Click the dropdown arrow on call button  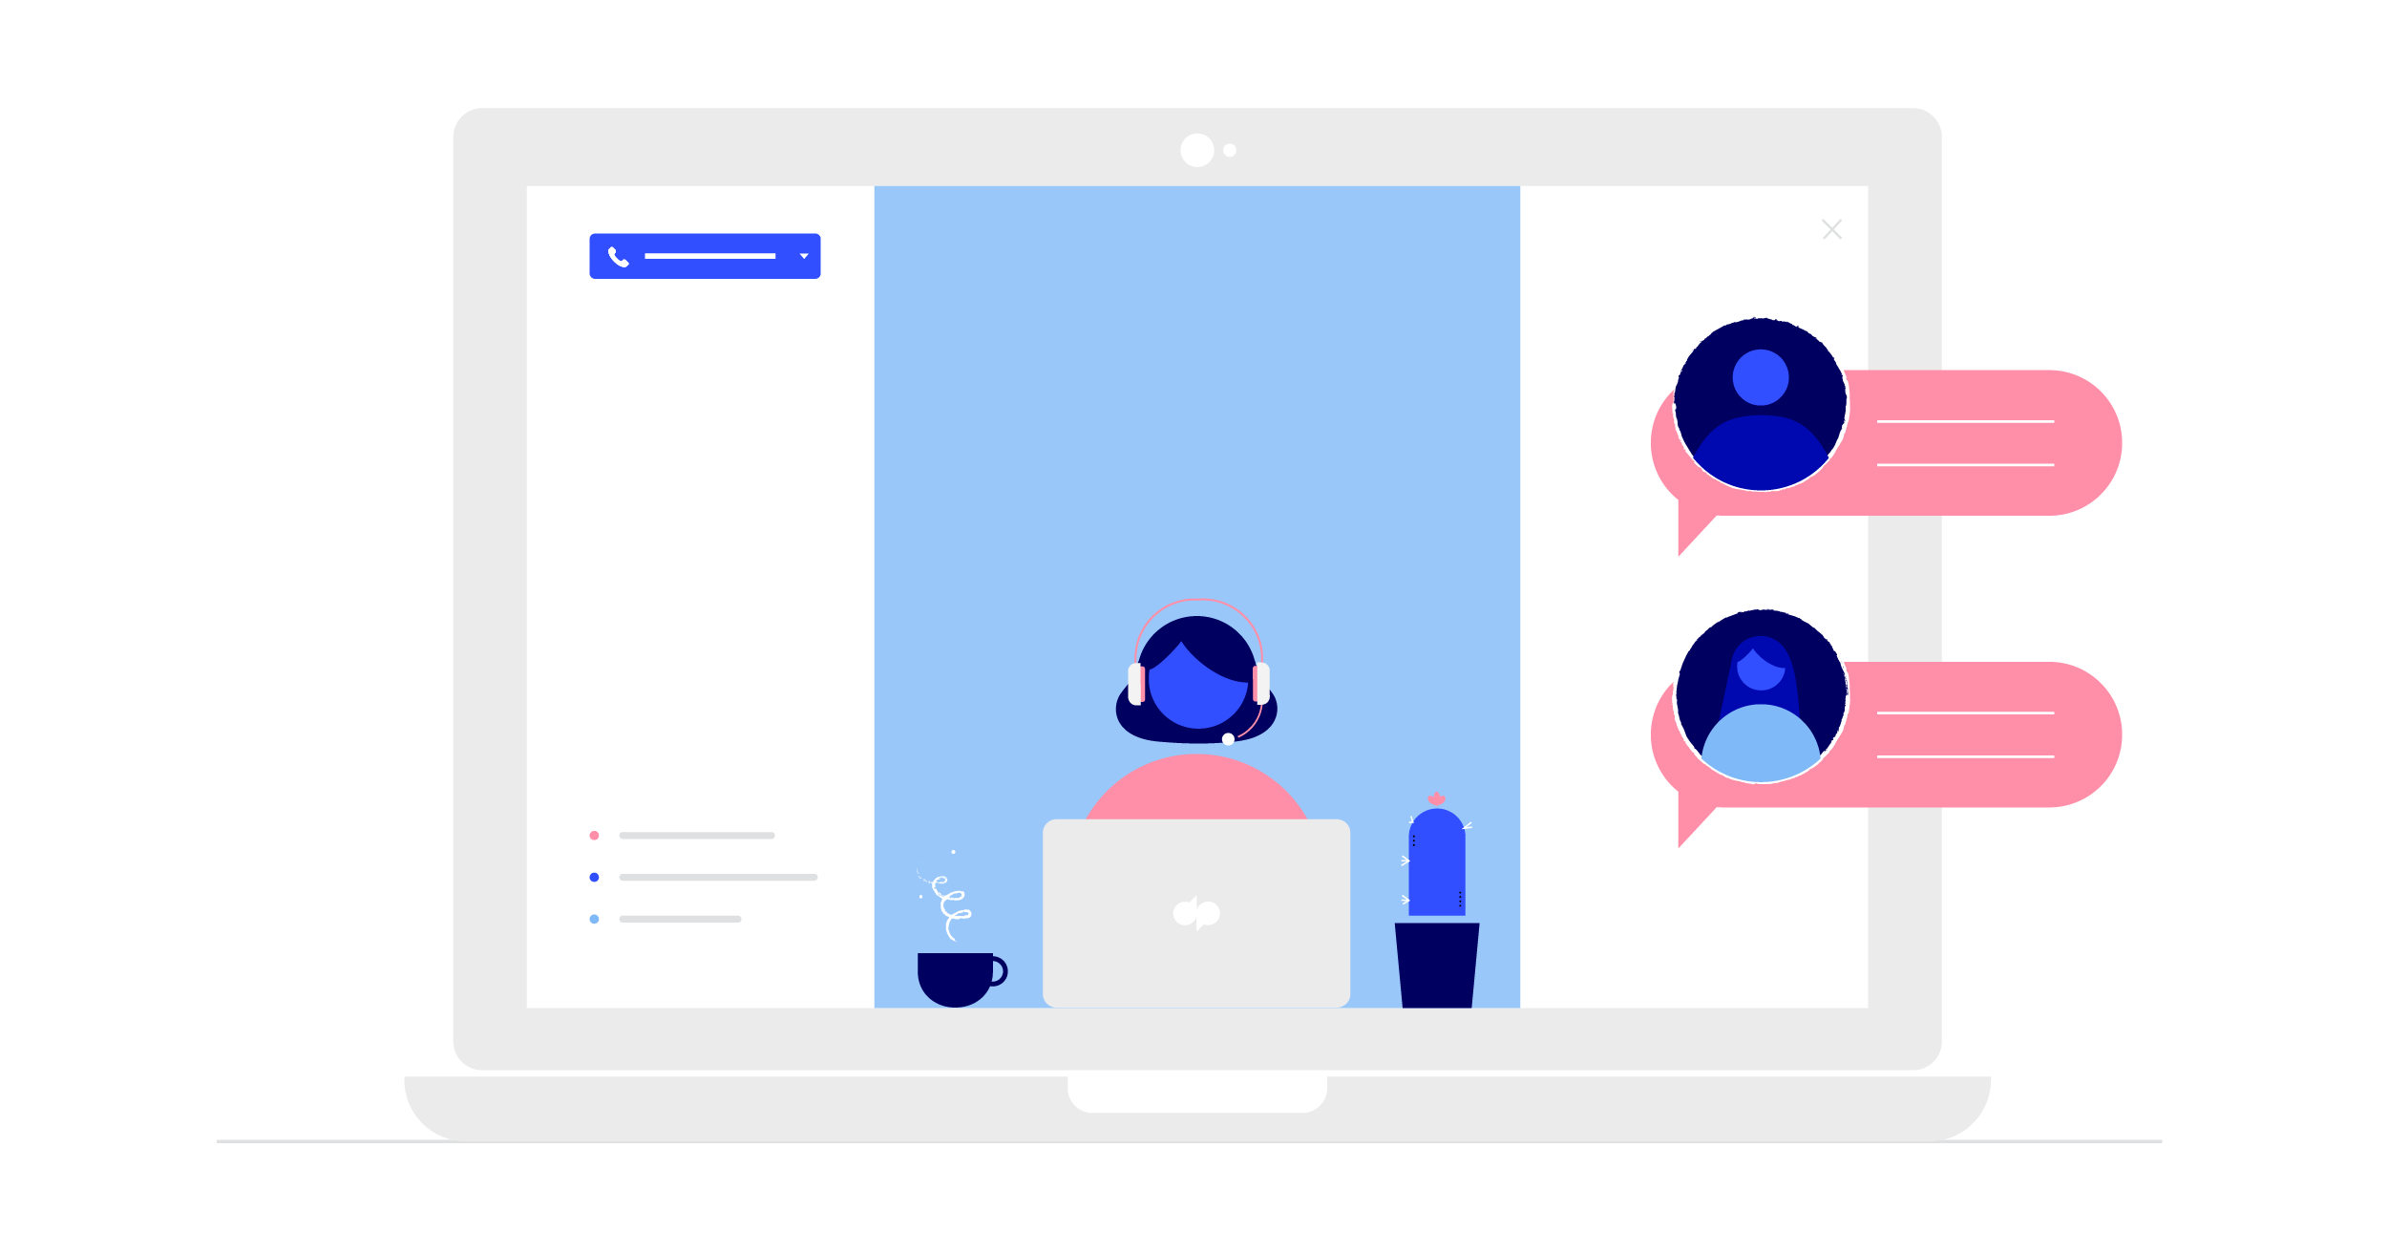pos(809,259)
